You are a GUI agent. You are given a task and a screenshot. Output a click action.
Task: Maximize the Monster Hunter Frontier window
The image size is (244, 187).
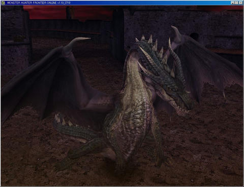(236, 3)
